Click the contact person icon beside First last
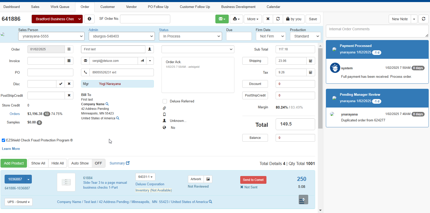Screen dimensions: 430x213 click(149, 49)
